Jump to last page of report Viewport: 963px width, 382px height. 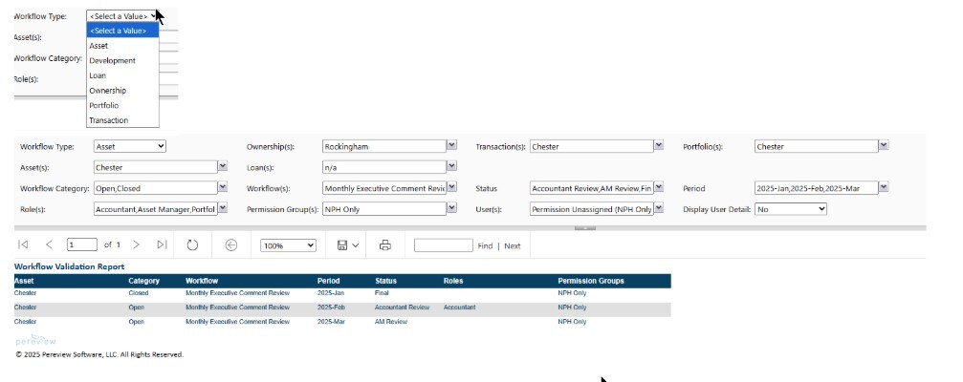[x=163, y=245]
